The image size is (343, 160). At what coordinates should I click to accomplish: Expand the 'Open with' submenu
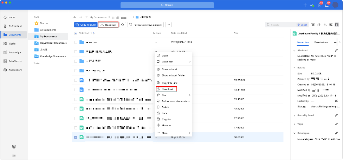(189, 62)
